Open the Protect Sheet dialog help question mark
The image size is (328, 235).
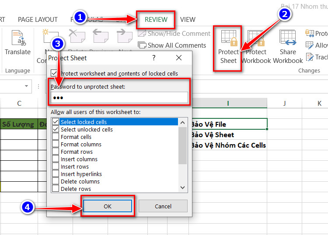coord(154,58)
